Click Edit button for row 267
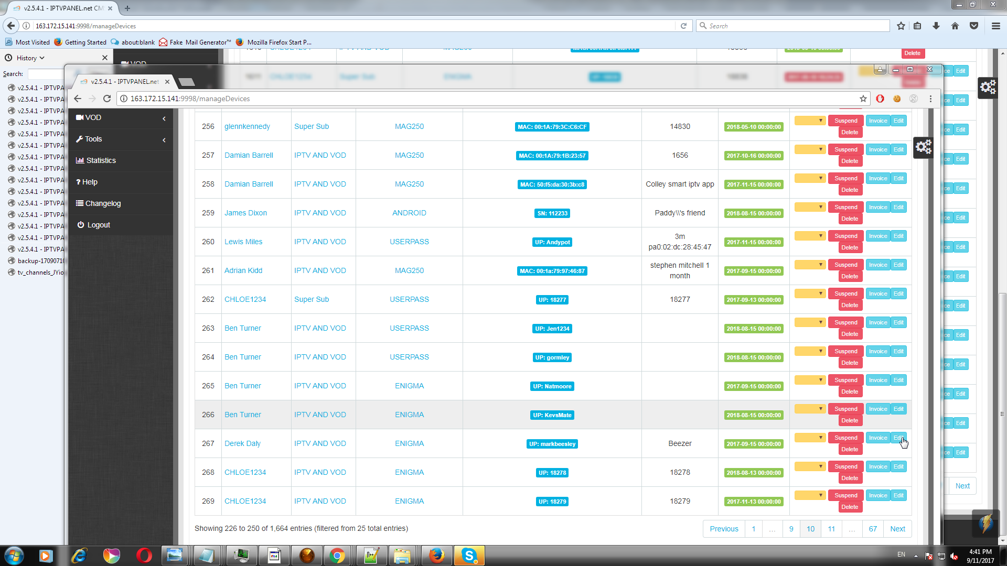The image size is (1007, 566). [x=898, y=438]
